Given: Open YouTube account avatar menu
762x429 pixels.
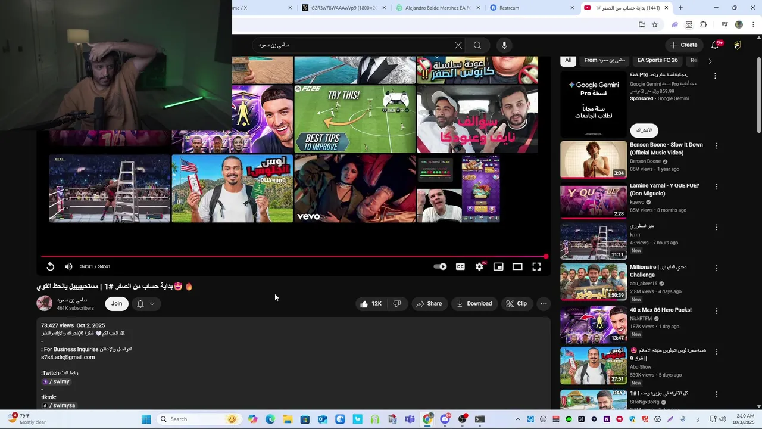Looking at the screenshot, I should 738,45.
